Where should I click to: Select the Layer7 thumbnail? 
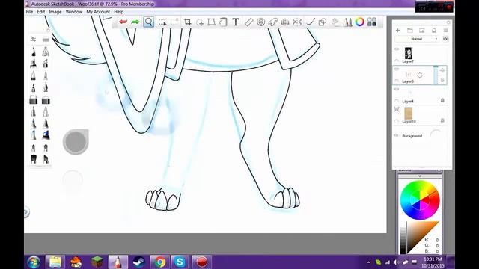[409, 53]
